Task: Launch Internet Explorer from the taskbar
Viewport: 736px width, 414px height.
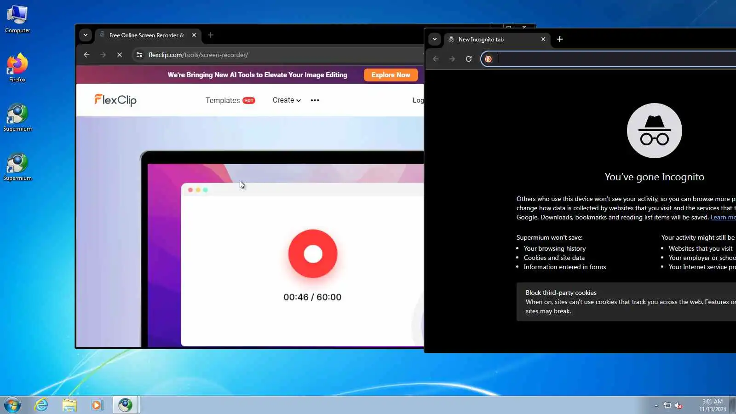Action: 41,405
